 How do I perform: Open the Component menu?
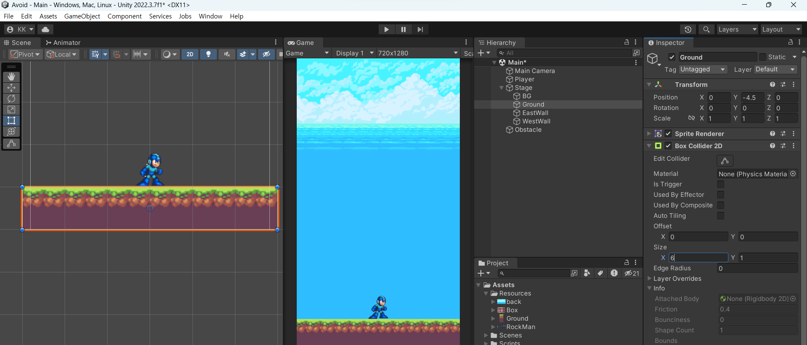tap(124, 16)
